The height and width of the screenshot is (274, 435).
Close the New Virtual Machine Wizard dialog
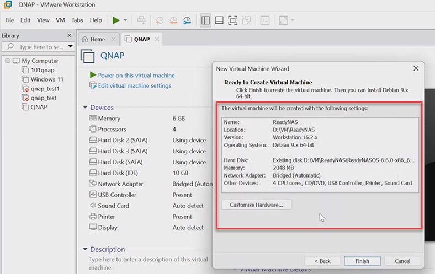tap(416, 68)
